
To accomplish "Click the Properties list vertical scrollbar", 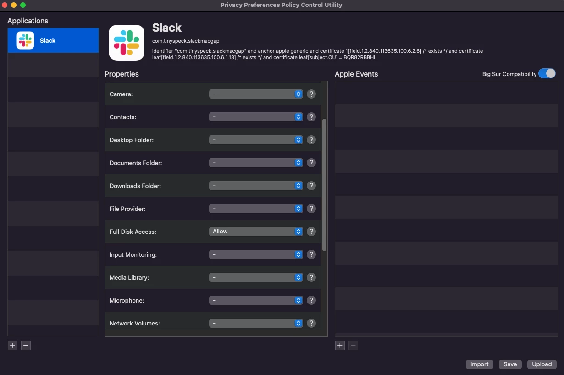I will tap(324, 185).
